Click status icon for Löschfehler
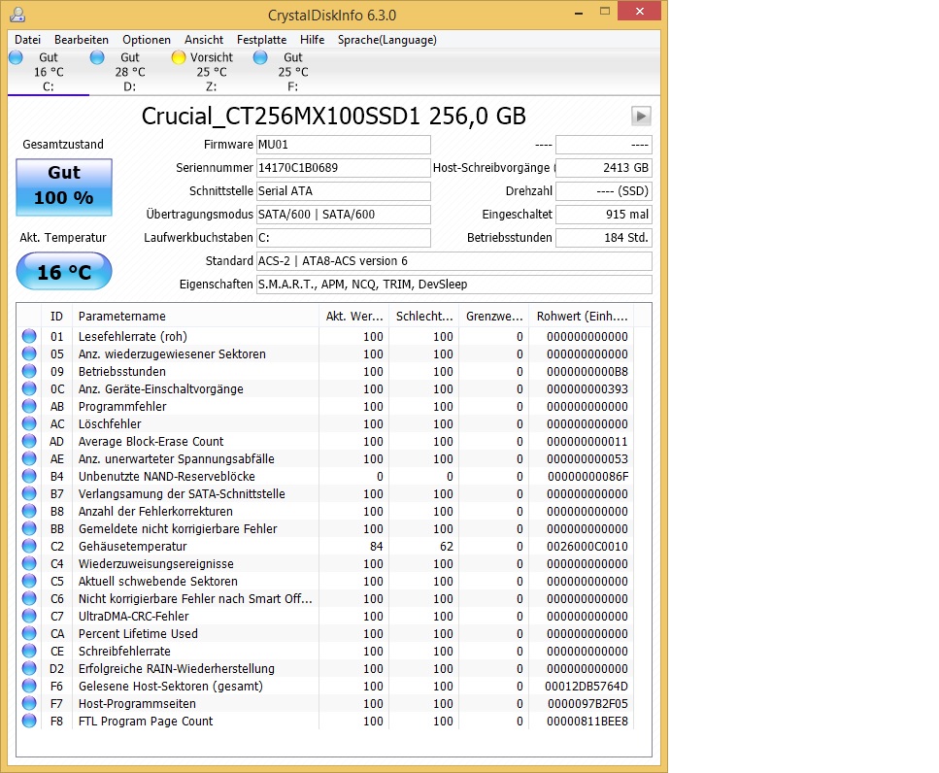The height and width of the screenshot is (773, 939). [x=29, y=423]
